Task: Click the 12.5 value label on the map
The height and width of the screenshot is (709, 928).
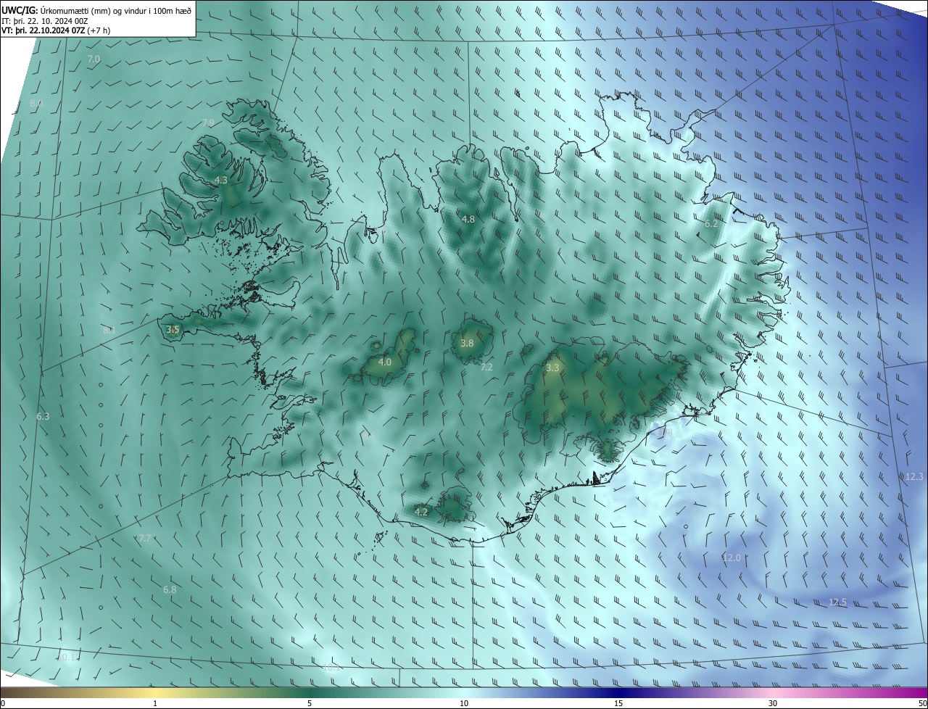Action: [837, 602]
